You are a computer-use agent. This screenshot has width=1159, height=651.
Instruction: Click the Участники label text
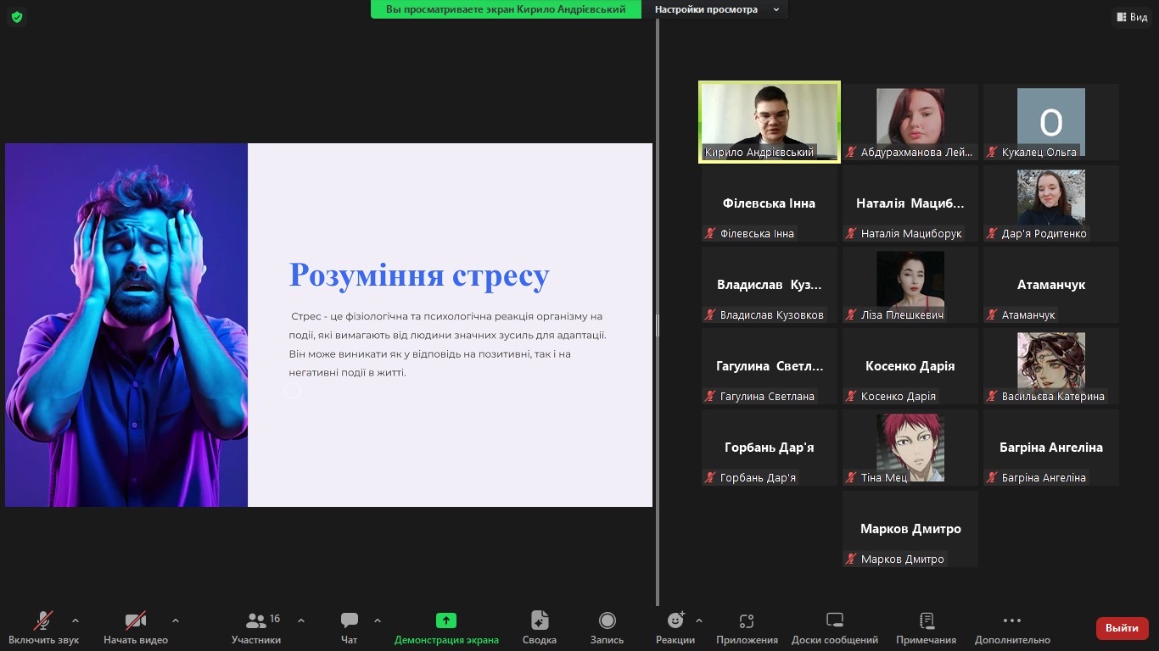click(255, 640)
